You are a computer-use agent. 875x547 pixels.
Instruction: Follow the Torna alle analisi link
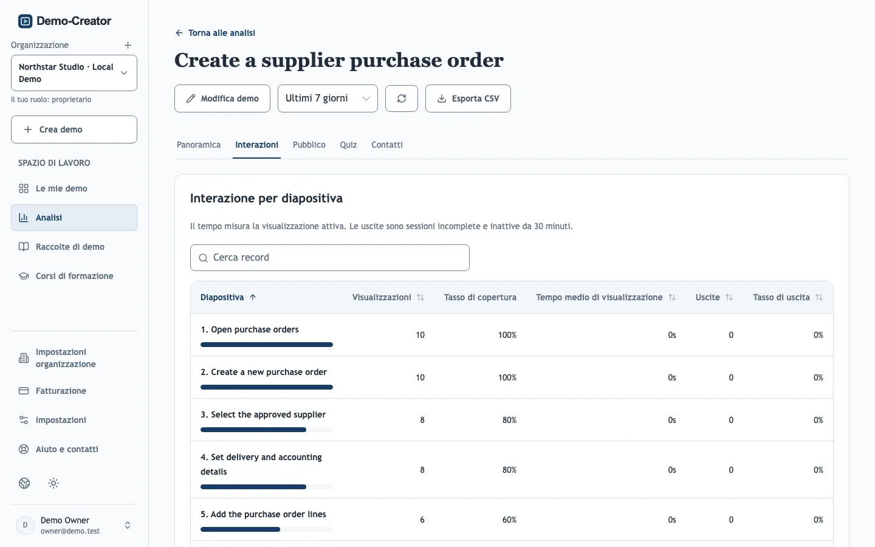[x=215, y=33]
